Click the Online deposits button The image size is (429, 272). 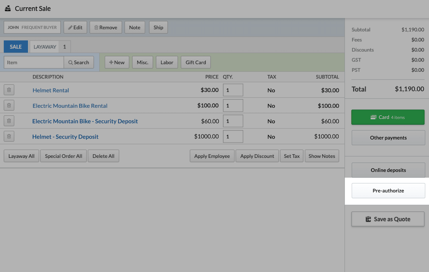pos(388,170)
